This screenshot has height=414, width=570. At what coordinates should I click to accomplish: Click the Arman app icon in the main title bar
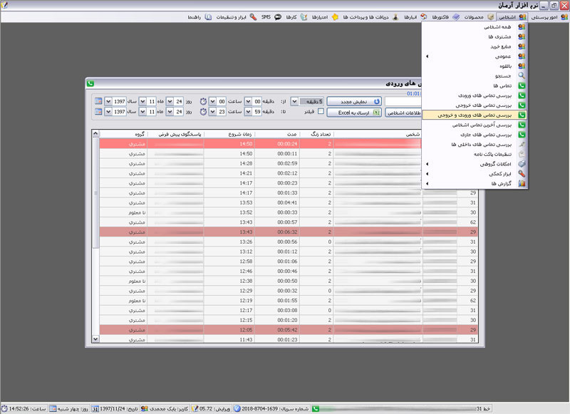[4, 5]
